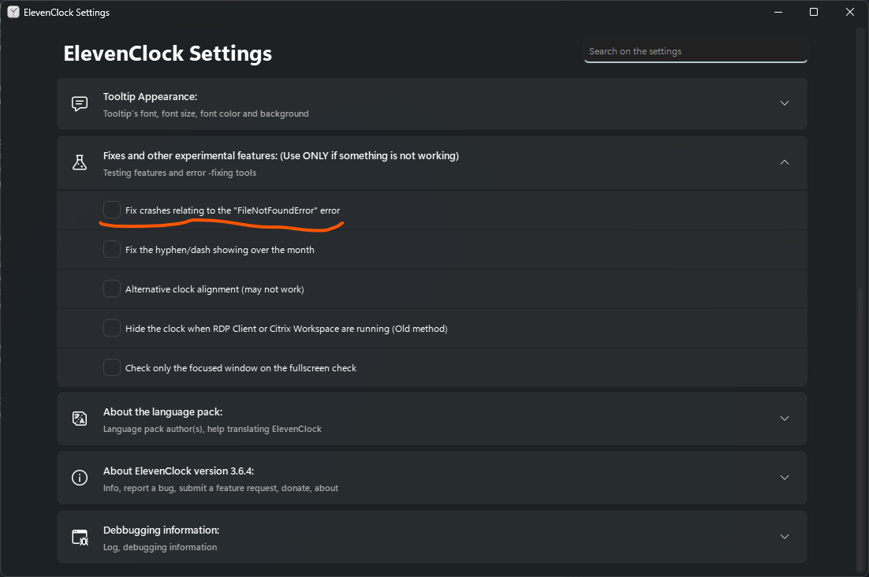Click the flask icon next to experimental features
Viewport: 869px width, 577px height.
point(79,162)
